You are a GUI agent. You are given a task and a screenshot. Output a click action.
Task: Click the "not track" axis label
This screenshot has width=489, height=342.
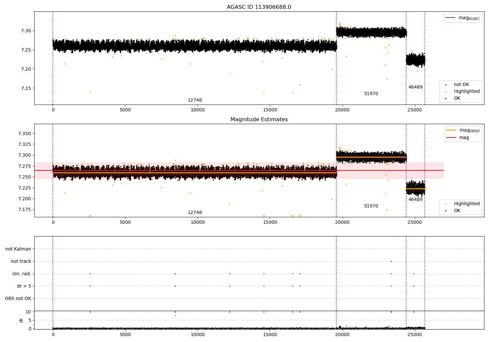pyautogui.click(x=21, y=261)
